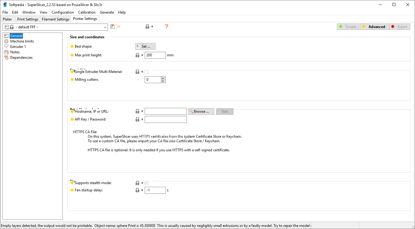
Task: Click the Milling cutters number field
Action: [153, 80]
